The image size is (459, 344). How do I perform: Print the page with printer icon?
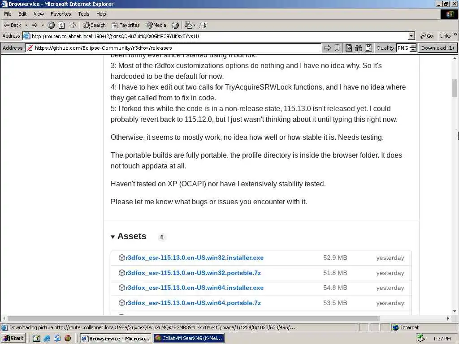click(203, 25)
